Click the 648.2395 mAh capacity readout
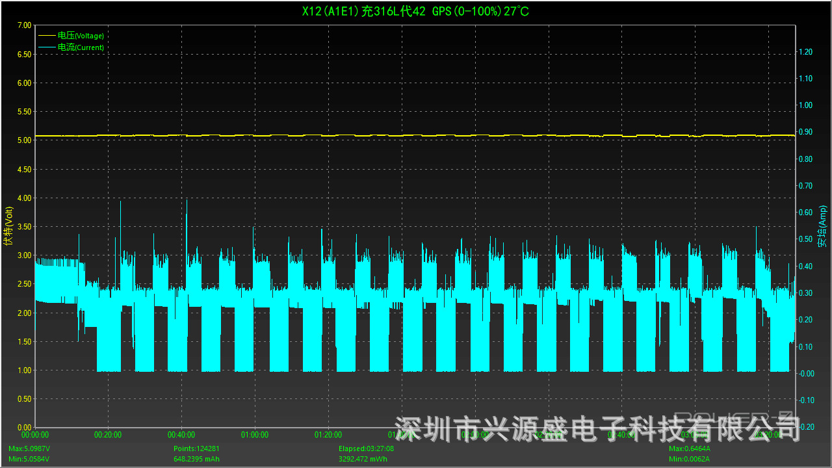 (x=196, y=459)
